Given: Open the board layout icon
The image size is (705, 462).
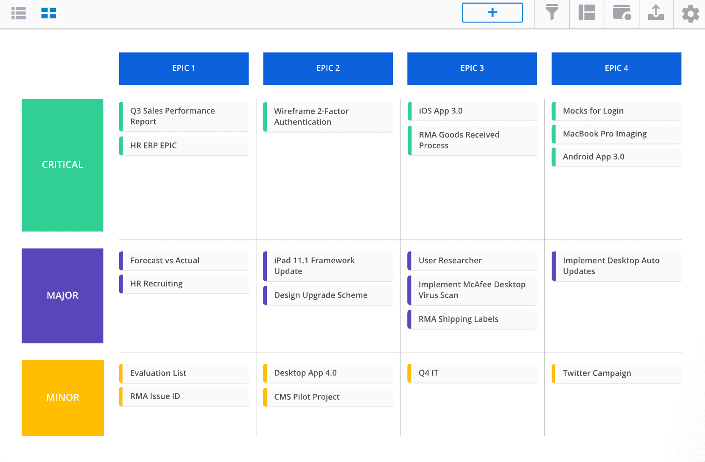Looking at the screenshot, I should click(x=587, y=13).
